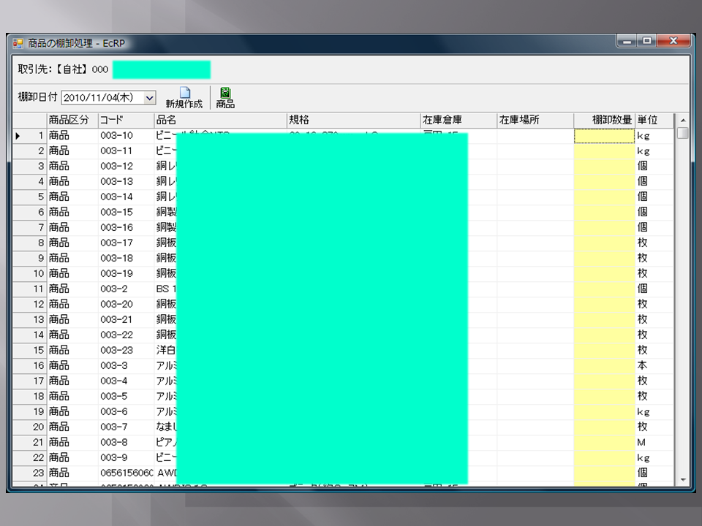
Task: Click the 在庫倉庫 column header
Action: click(457, 120)
